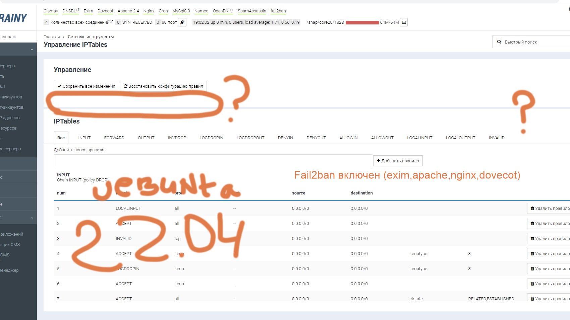The height and width of the screenshot is (320, 570).
Task: Click the magnifier icon in quick search
Action: pos(499,42)
